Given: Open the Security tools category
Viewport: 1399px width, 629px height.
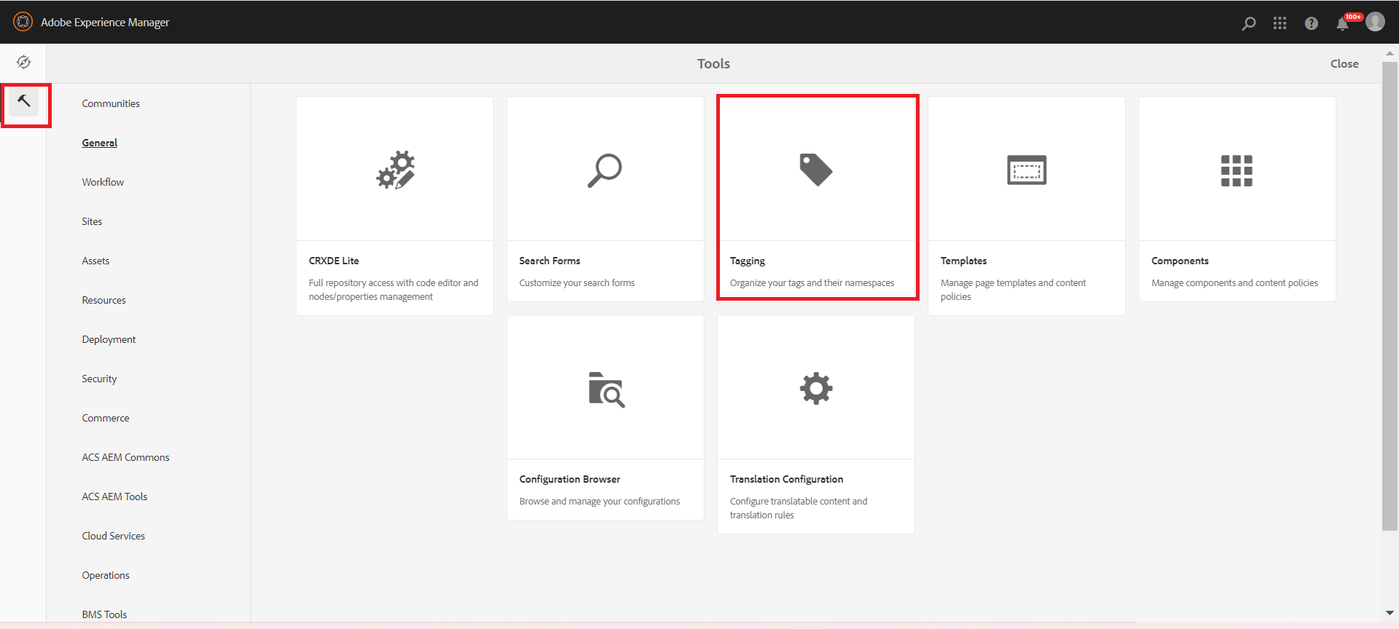Looking at the screenshot, I should tap(99, 379).
